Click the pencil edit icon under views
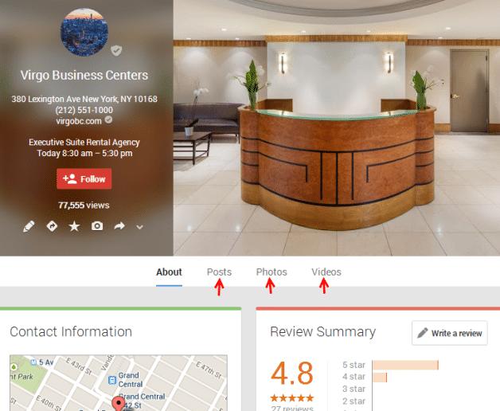 pos(29,226)
